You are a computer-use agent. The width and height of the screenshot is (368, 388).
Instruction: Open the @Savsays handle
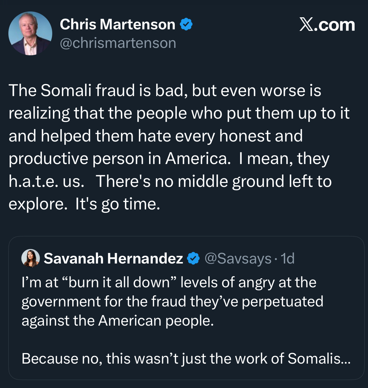[238, 258]
